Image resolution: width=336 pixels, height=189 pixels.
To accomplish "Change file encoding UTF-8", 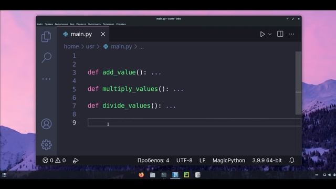I will coord(184,161).
